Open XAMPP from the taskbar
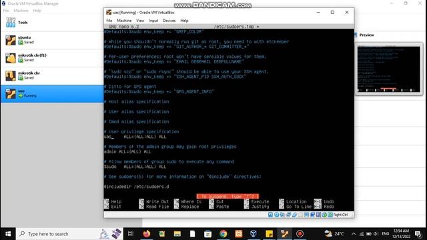The image size is (427, 240). pos(239,234)
